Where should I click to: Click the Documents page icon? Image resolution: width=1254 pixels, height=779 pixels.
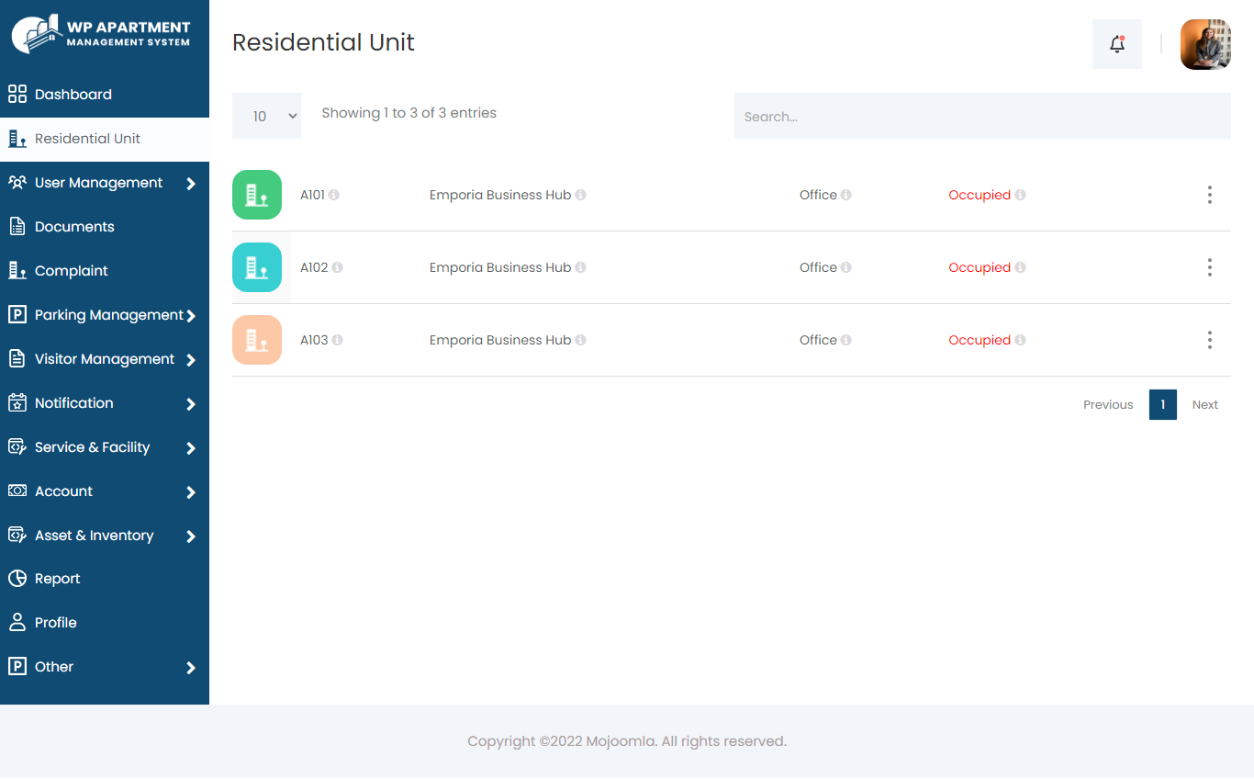17,226
